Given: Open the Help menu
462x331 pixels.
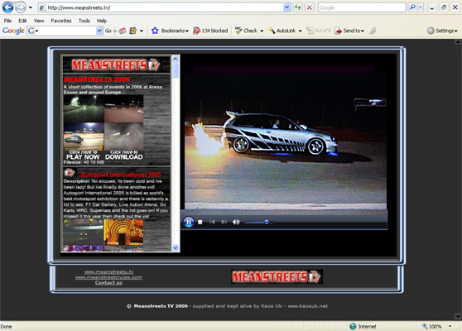Looking at the screenshot, I should tap(102, 21).
